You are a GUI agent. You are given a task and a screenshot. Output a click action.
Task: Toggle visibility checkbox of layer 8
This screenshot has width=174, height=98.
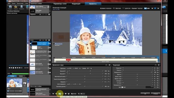(50, 72)
